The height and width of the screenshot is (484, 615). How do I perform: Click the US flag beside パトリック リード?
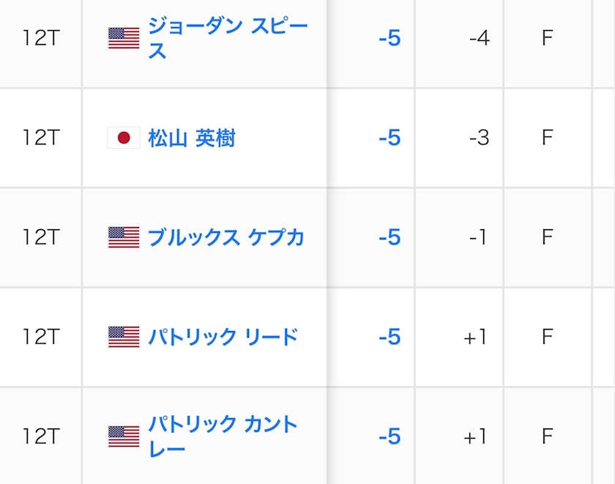[124, 337]
